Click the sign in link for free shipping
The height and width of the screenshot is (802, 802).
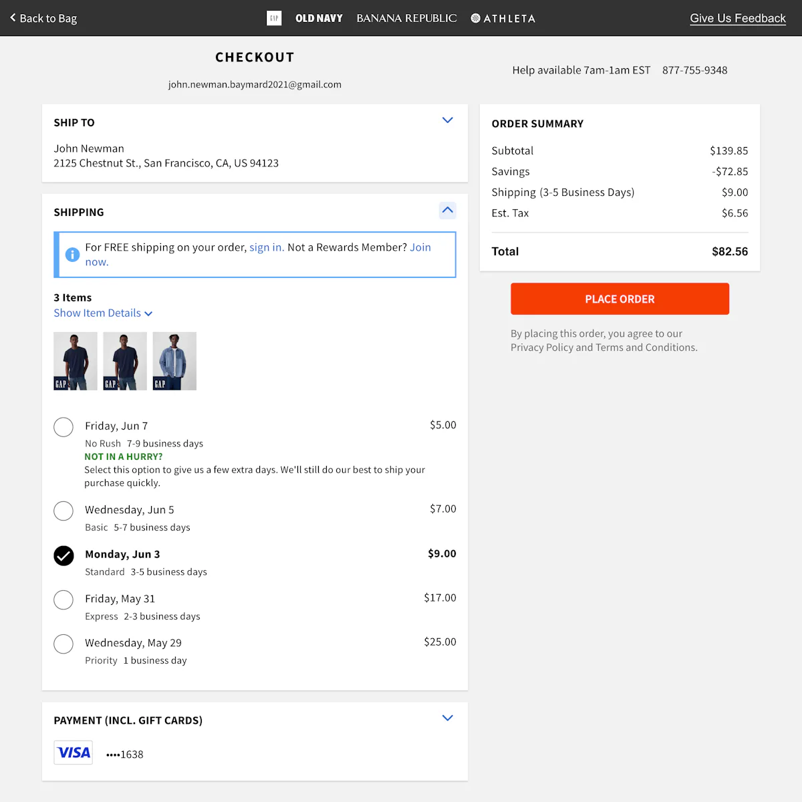coord(266,247)
